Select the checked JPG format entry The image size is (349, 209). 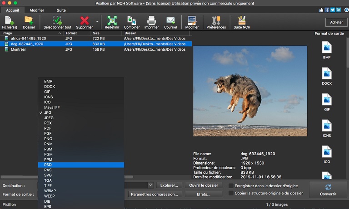81,112
